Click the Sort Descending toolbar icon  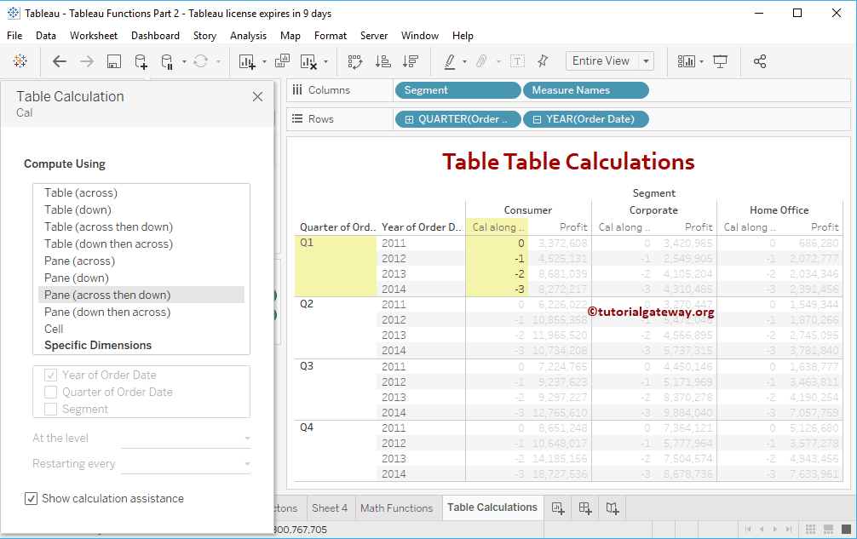[x=411, y=61]
